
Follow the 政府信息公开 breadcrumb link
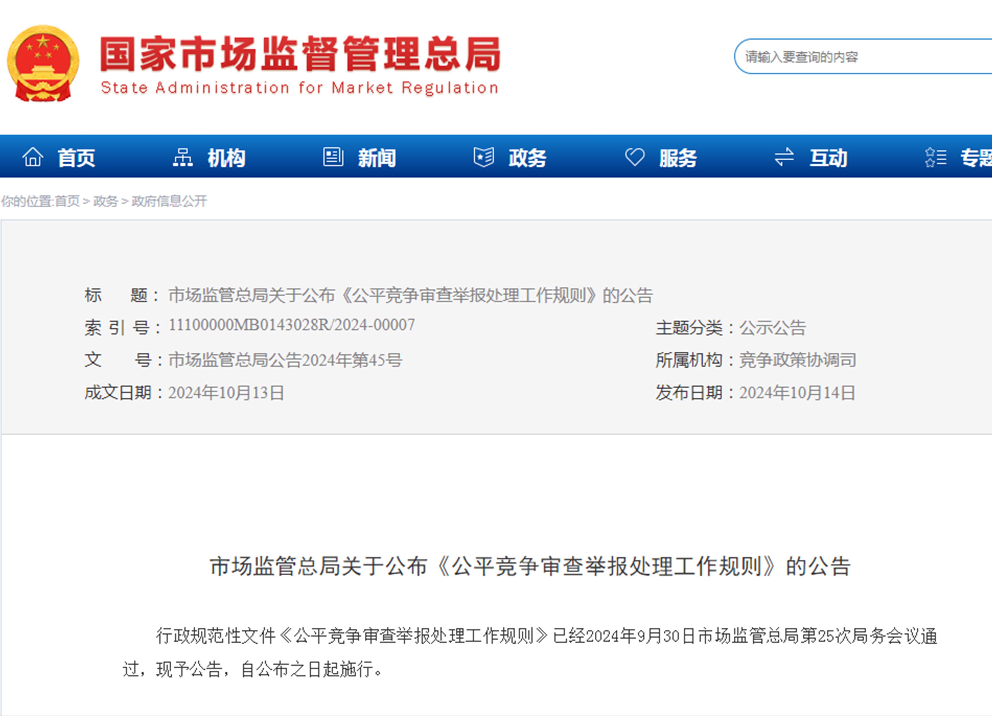[169, 201]
